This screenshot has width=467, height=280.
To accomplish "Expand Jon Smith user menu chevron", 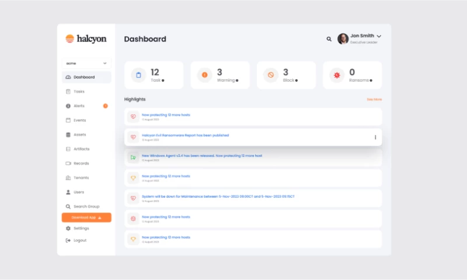I will coord(379,36).
